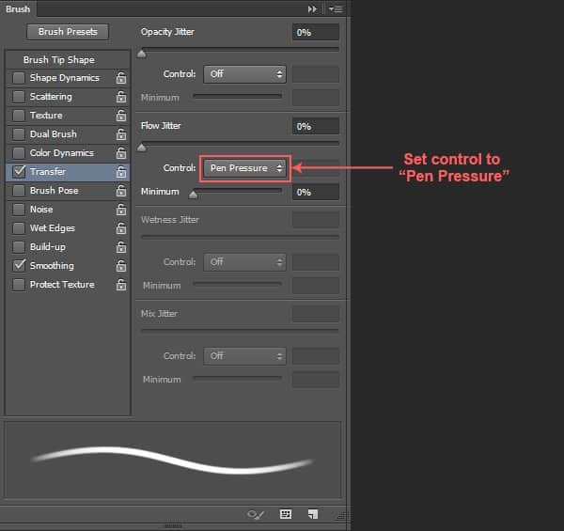Click the Brush Presets button
Viewport: 564px width, 531px height.
[68, 32]
